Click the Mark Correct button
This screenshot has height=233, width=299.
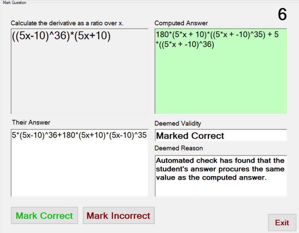(x=44, y=216)
